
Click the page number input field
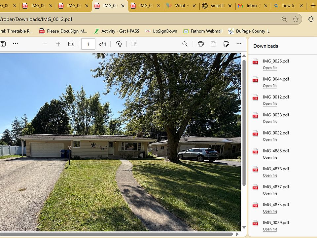88,44
